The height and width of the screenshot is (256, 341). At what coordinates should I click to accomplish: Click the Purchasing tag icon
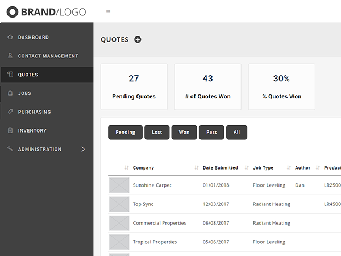10,112
